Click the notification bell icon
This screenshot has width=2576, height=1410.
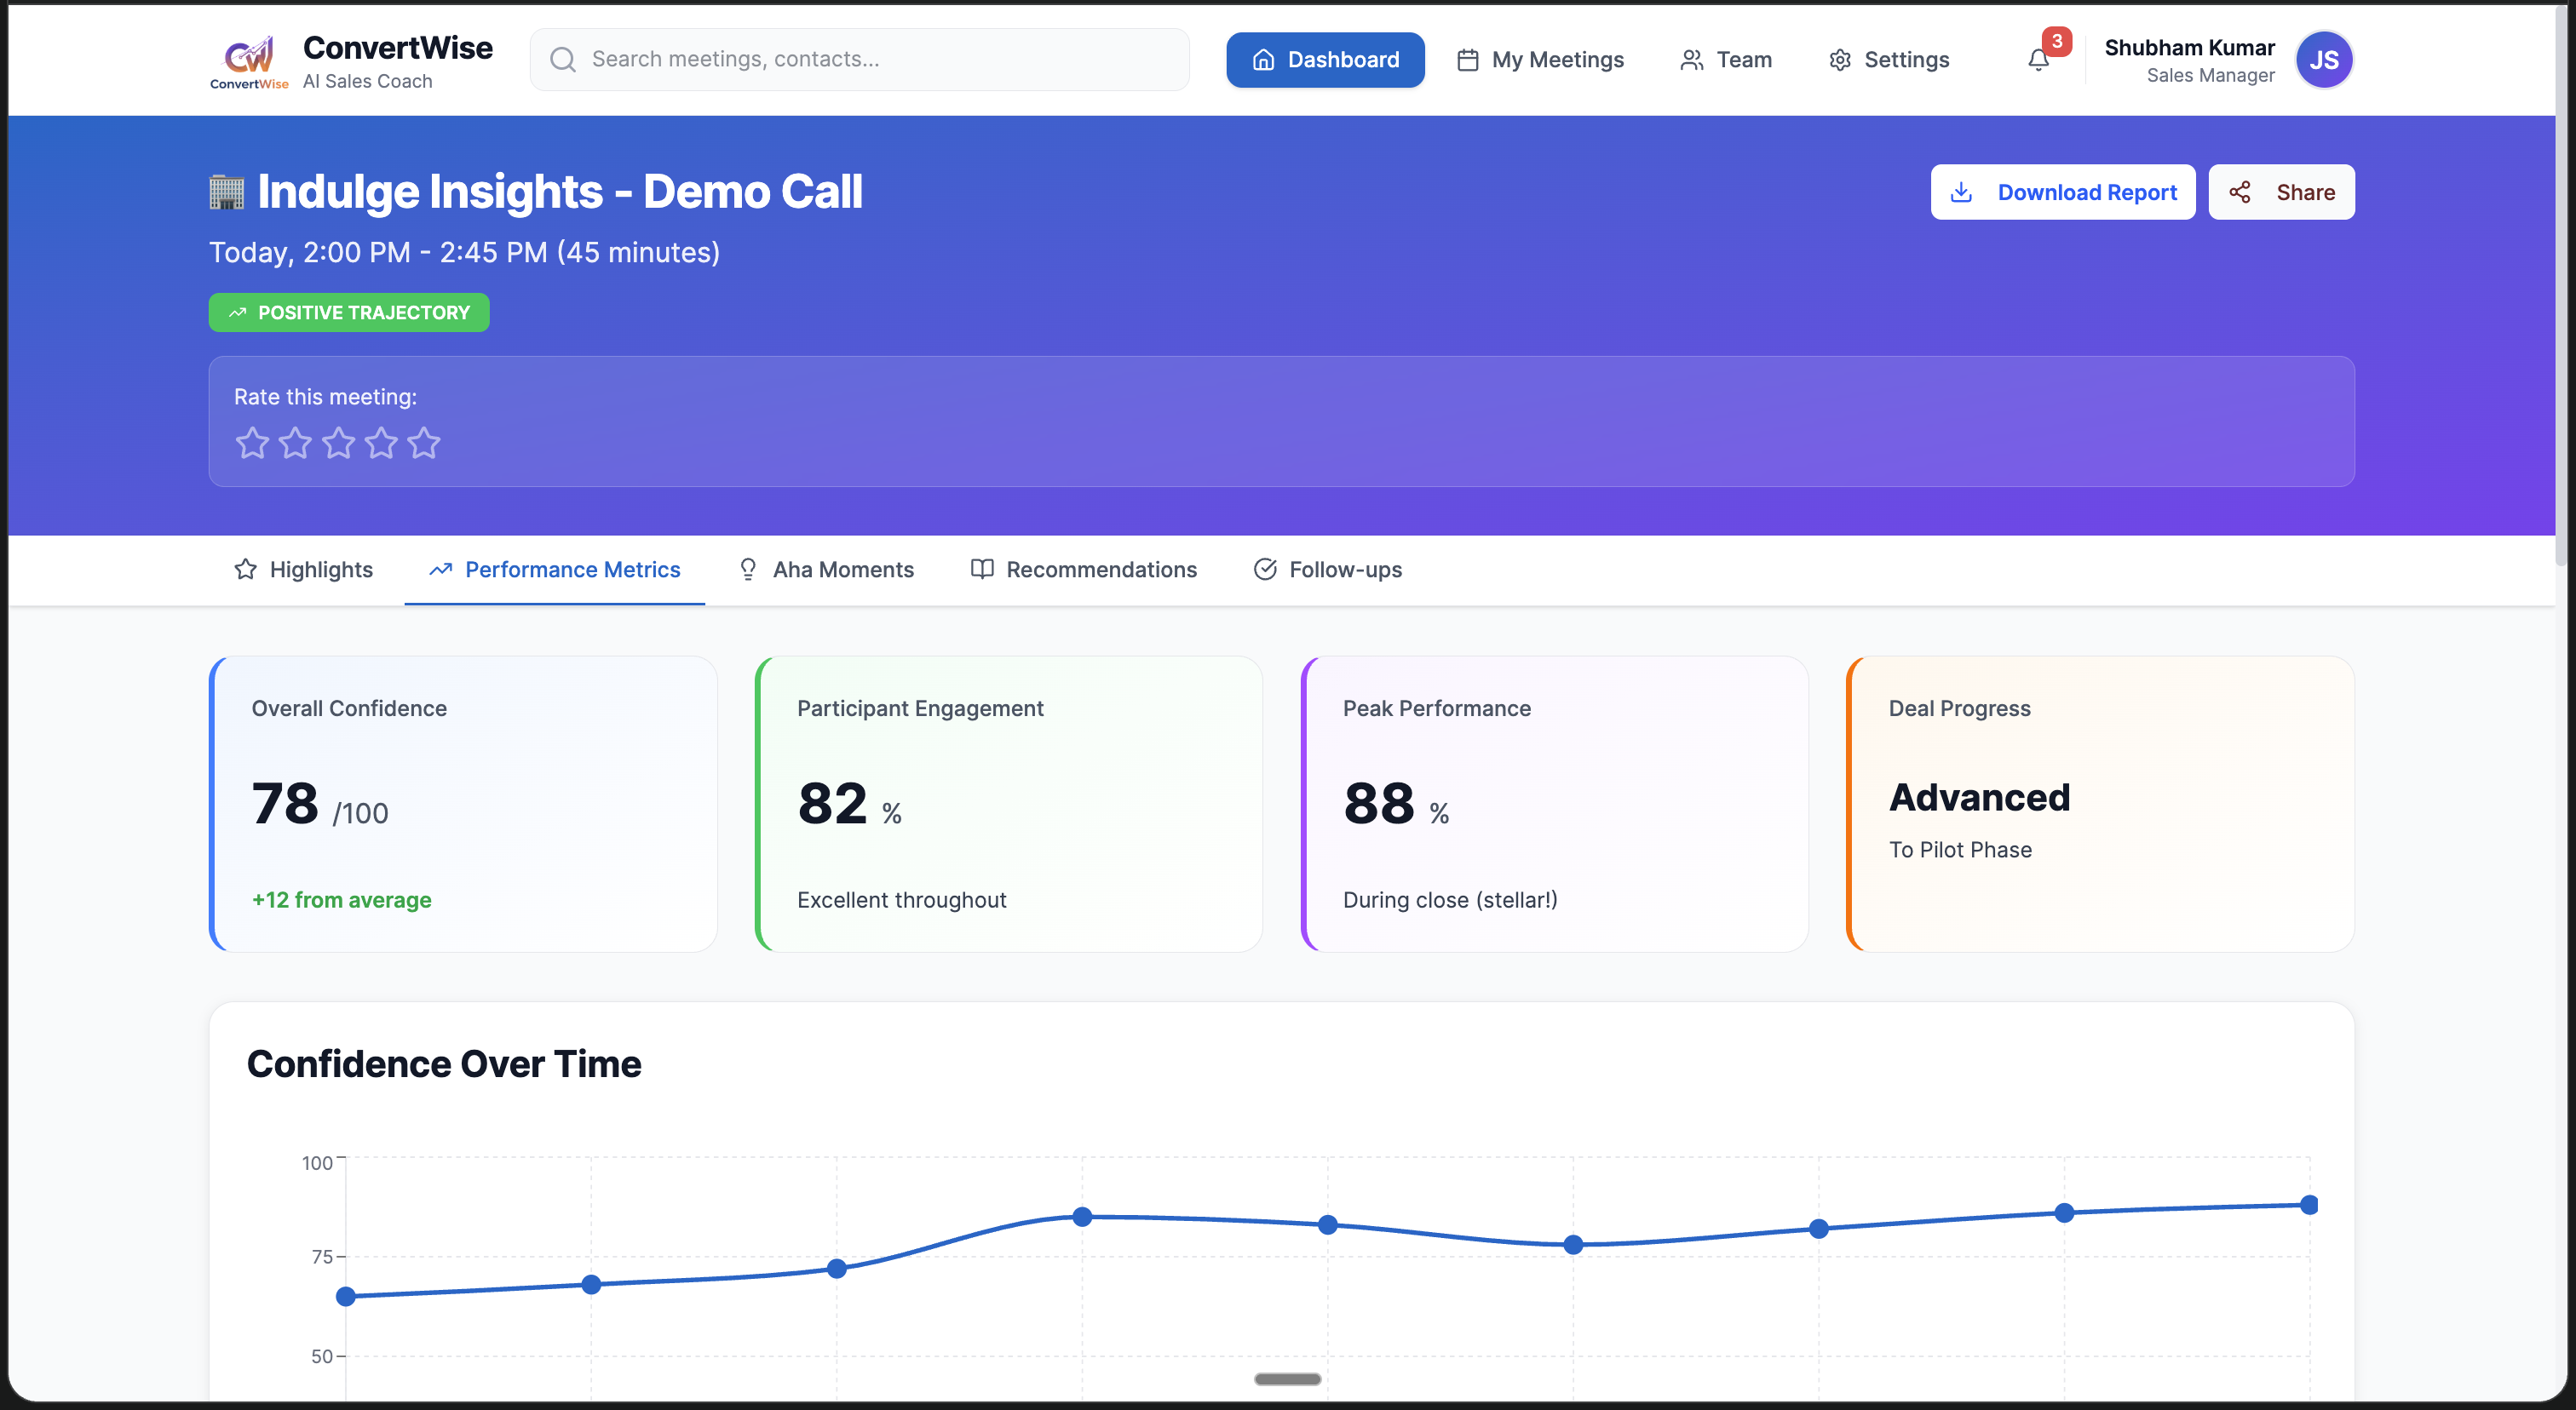point(2038,61)
